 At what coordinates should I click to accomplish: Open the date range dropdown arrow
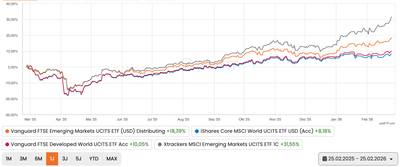pos(391,159)
